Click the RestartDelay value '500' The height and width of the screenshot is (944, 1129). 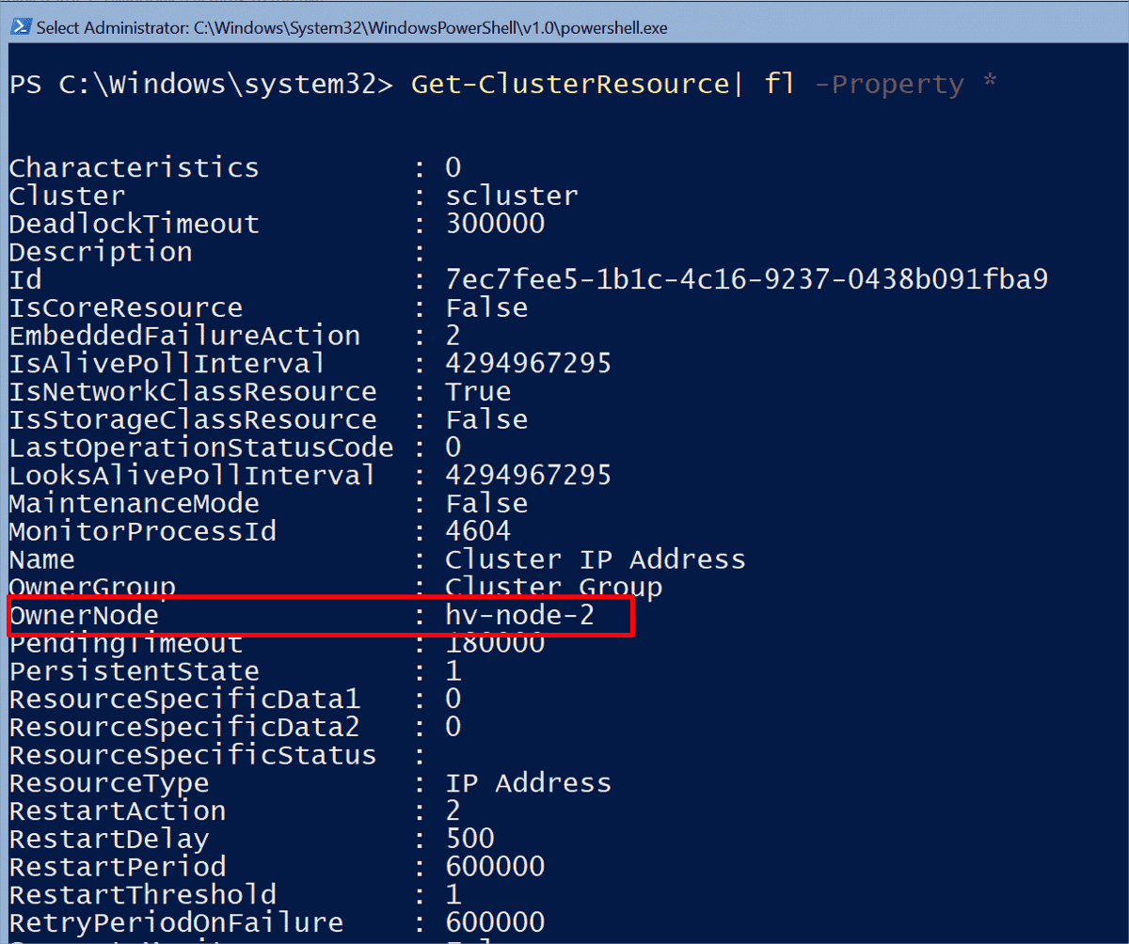click(469, 839)
